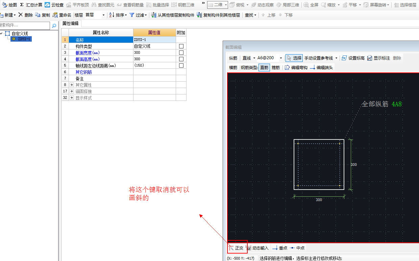The height and width of the screenshot is (261, 419).
Task: Start 云检查 cloud check
Action: click(54, 5)
